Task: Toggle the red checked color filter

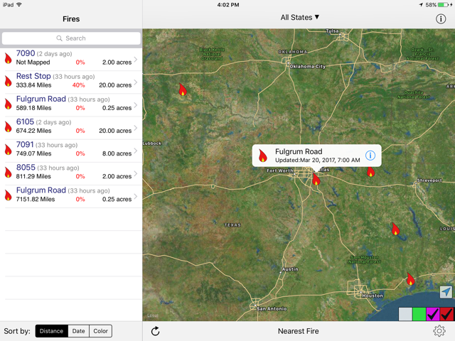Action: coord(446,314)
